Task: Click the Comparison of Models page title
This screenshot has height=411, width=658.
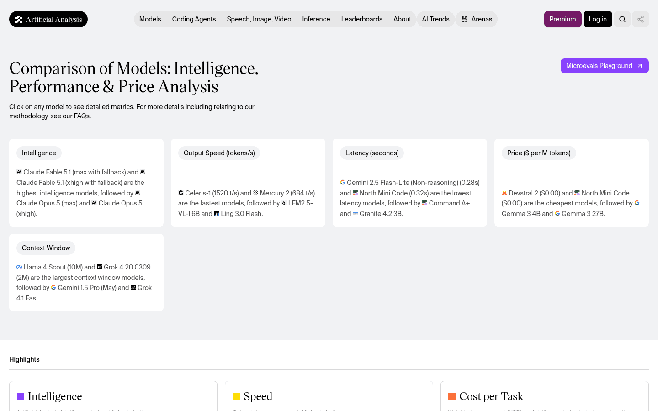Action: [134, 77]
